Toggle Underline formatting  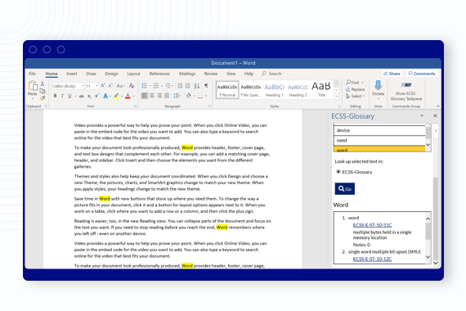coord(69,96)
